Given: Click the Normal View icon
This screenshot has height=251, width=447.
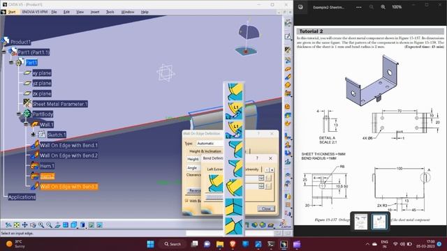Looking at the screenshot, I should coord(57,225).
